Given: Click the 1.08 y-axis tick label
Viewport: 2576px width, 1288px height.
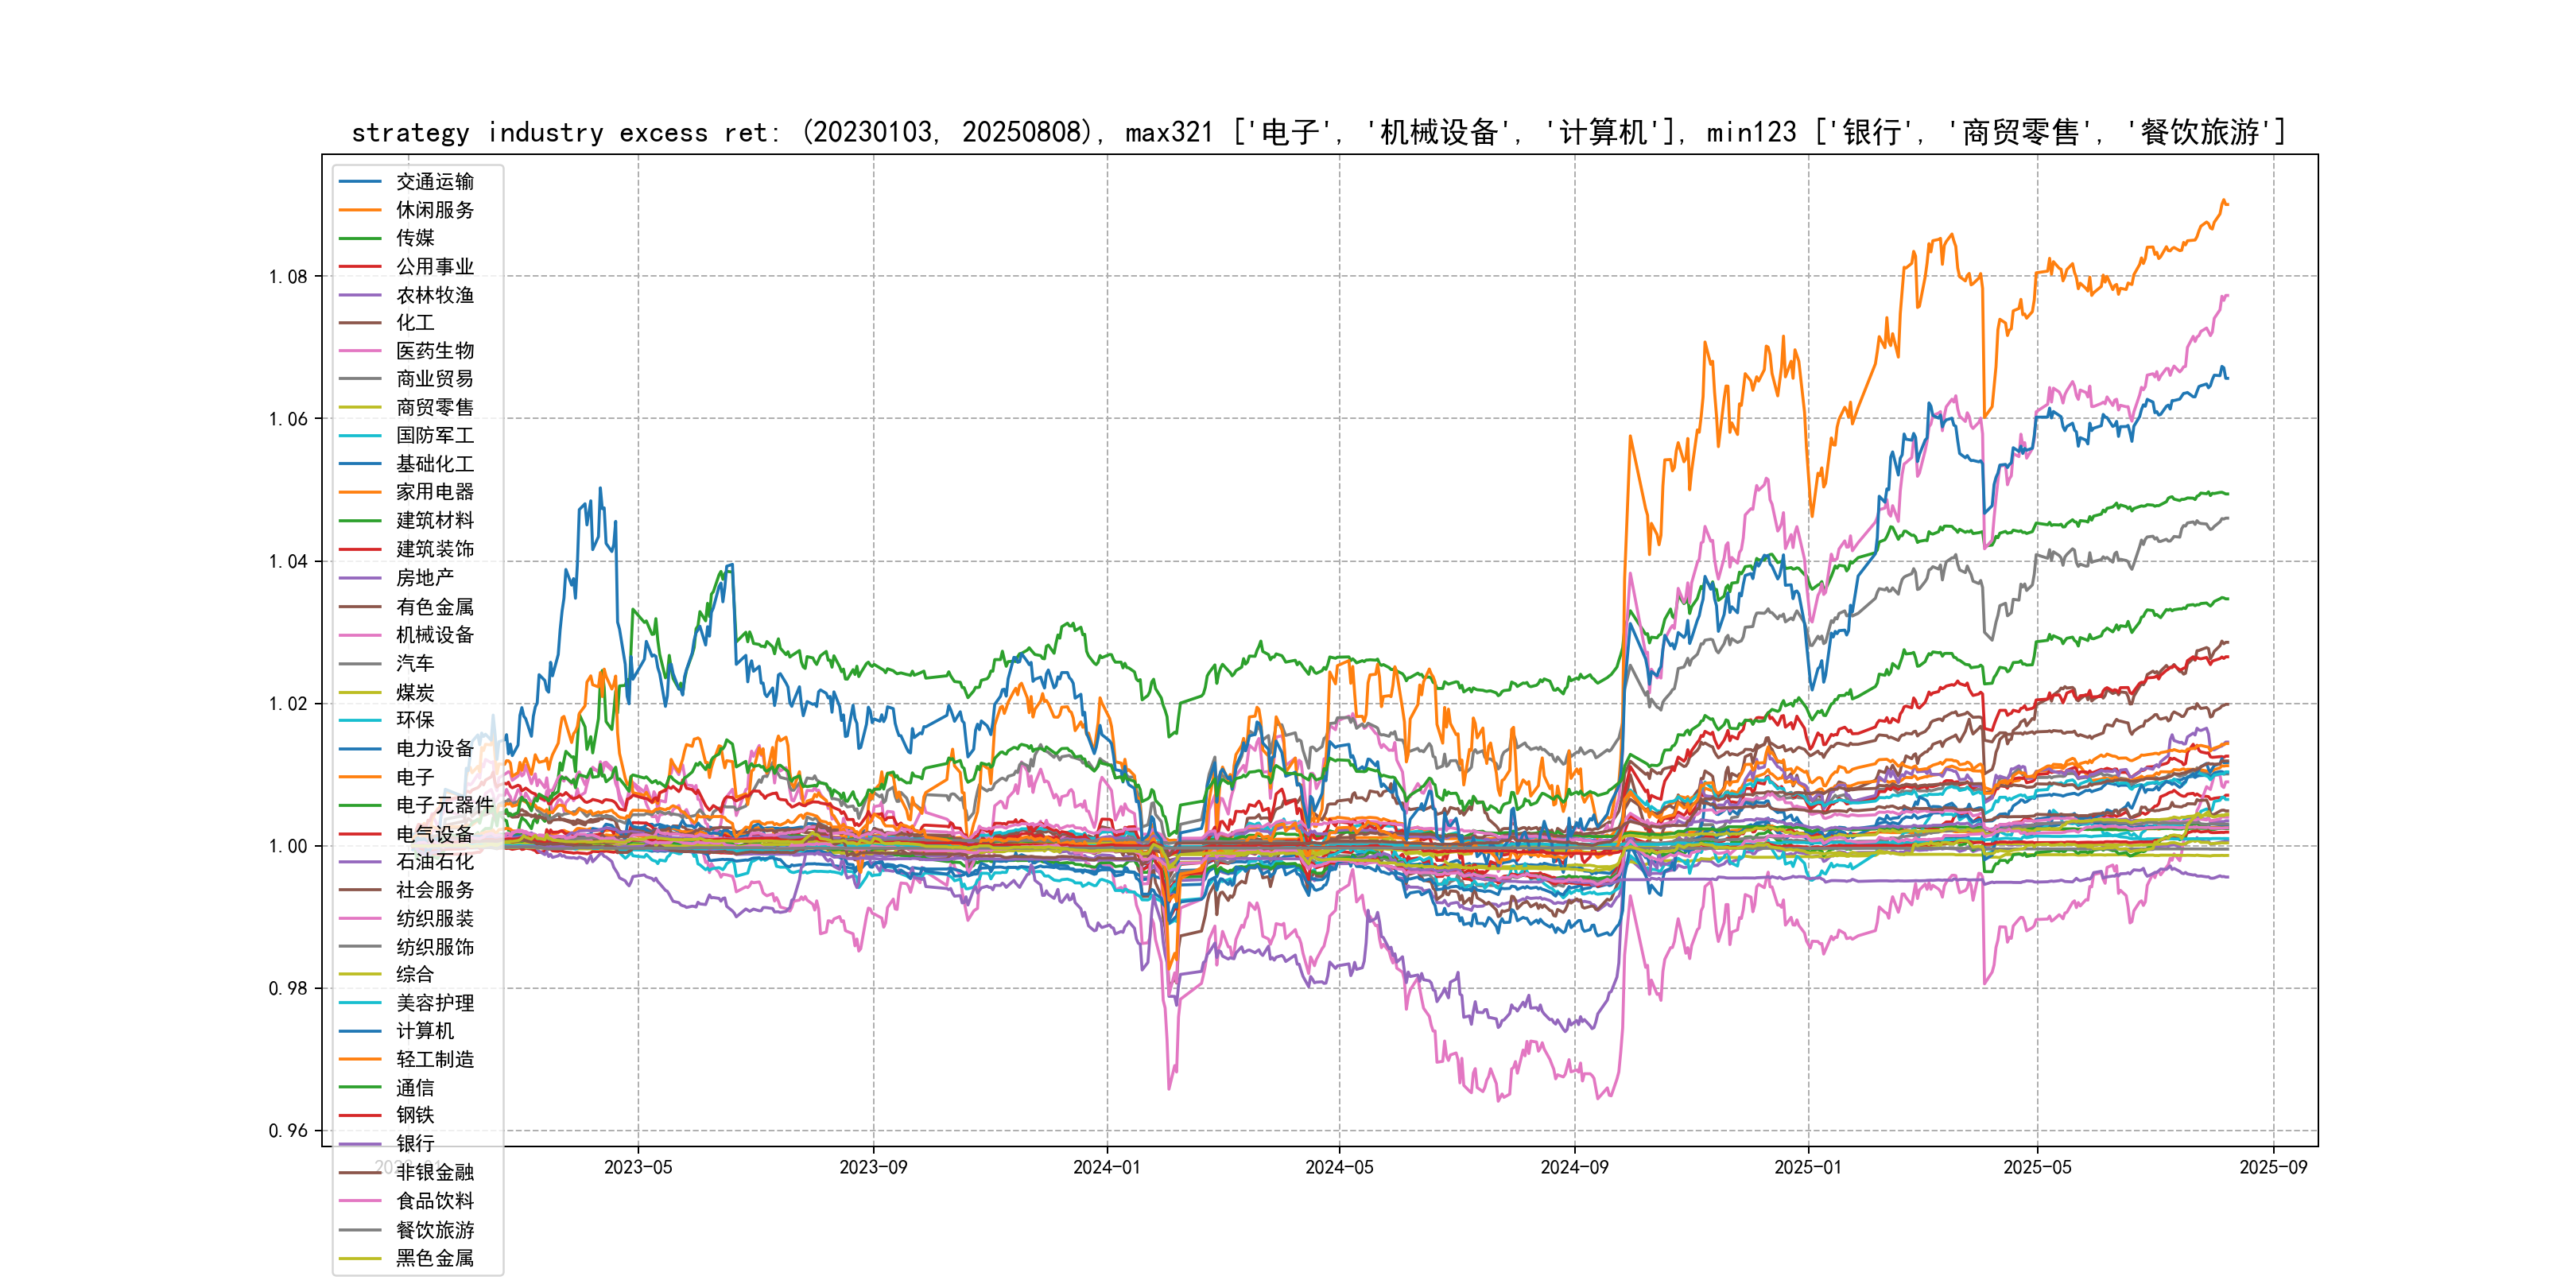Looking at the screenshot, I should (288, 277).
